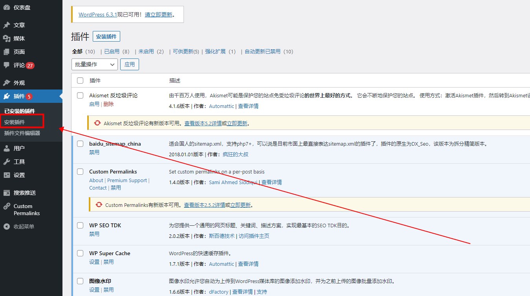The width and height of the screenshot is (530, 296).
Task: Click the comment bubble icon beside 评论
Action: click(x=6, y=65)
